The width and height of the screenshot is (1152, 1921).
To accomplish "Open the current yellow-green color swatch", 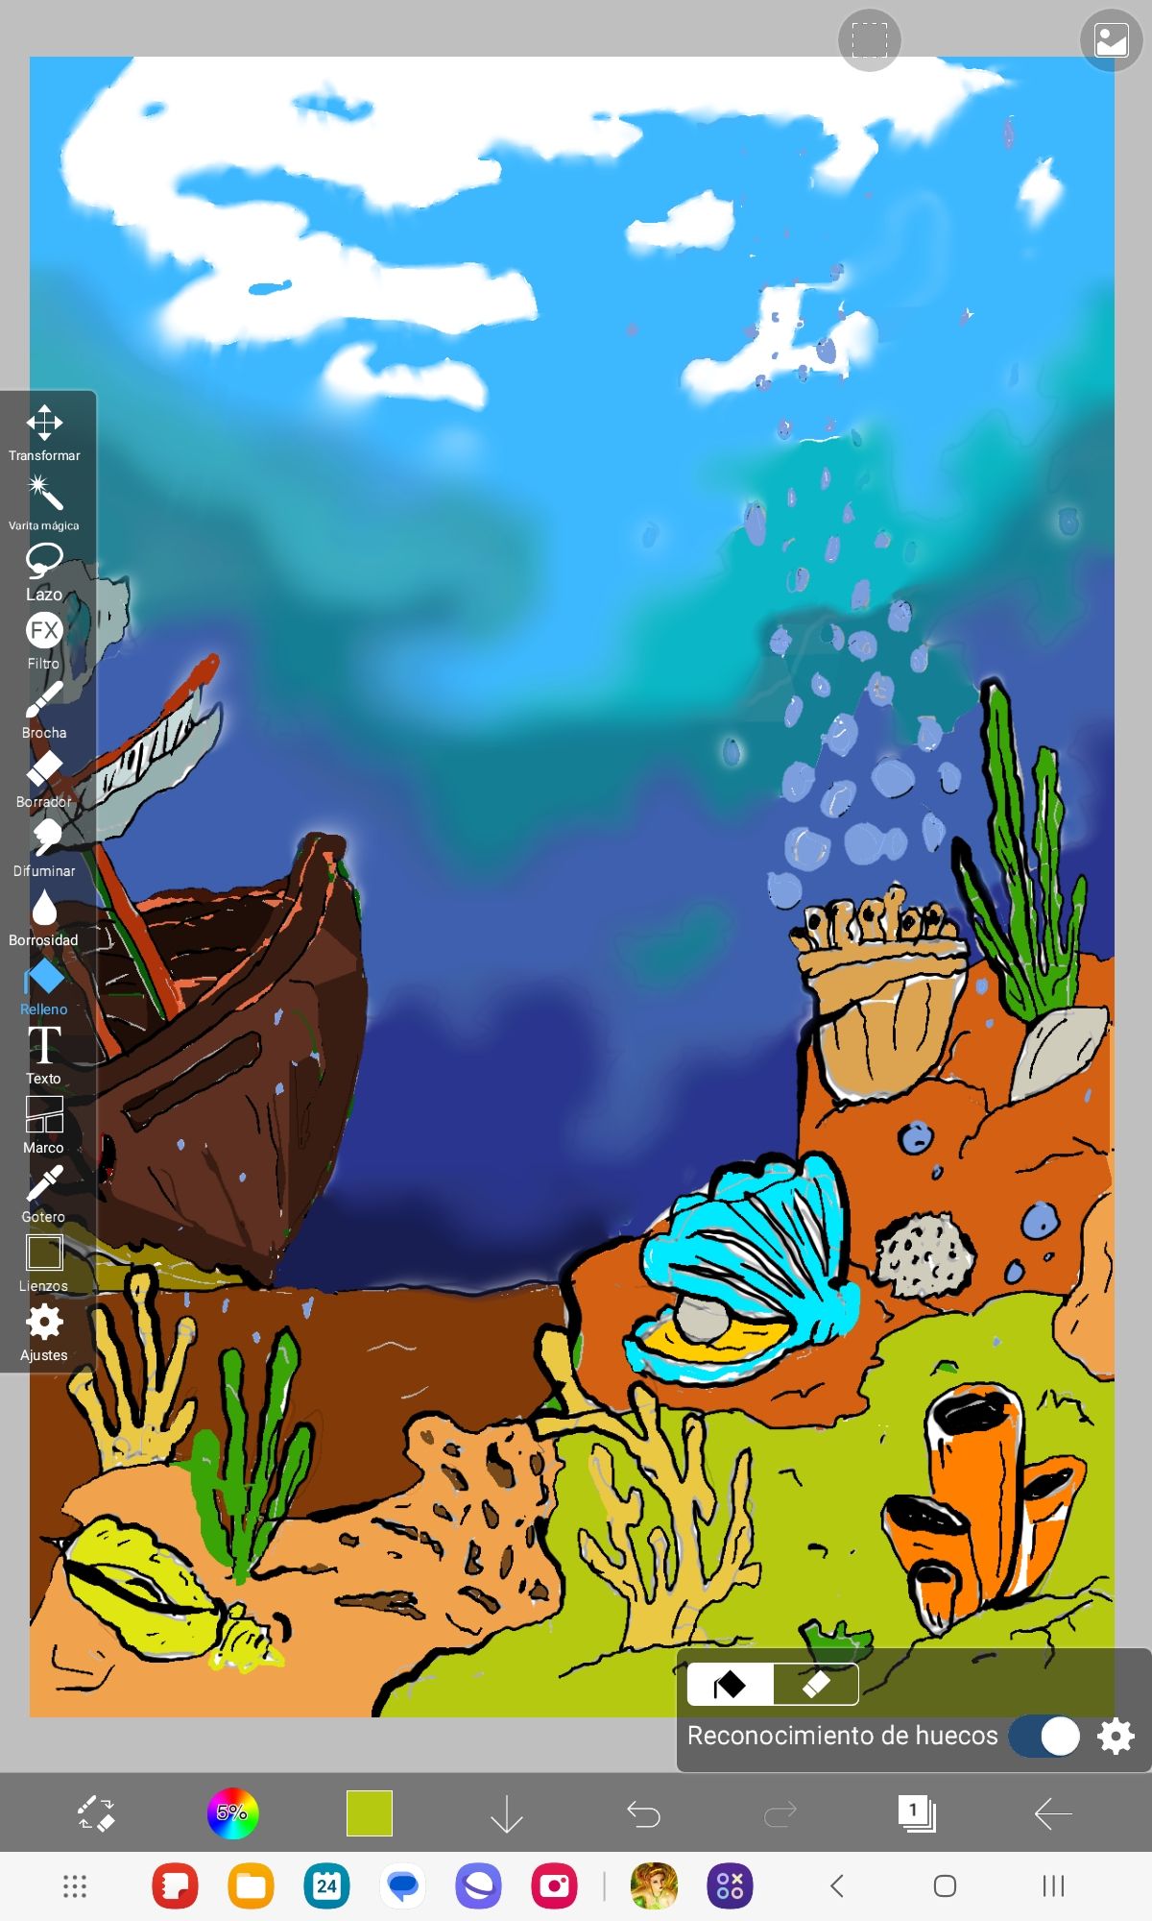I will [x=370, y=1813].
